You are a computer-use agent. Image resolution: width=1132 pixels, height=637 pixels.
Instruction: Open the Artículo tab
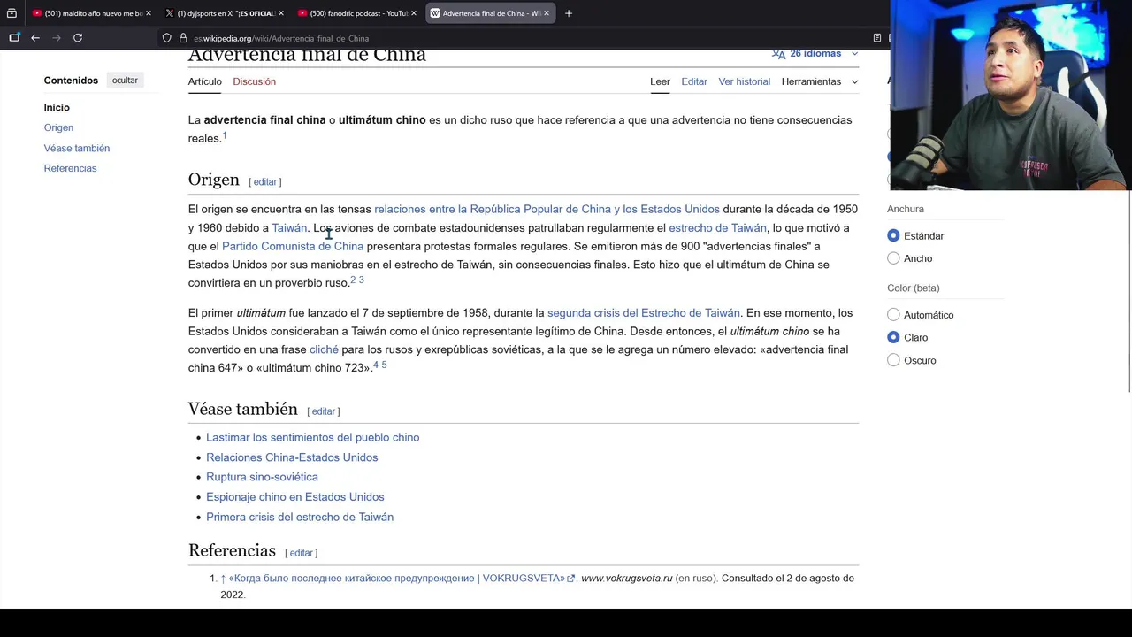pos(204,81)
